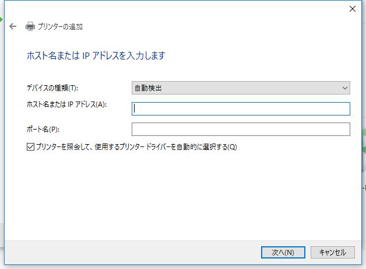
Task: Click the blinking text cursor in host field
Action: tap(135, 109)
